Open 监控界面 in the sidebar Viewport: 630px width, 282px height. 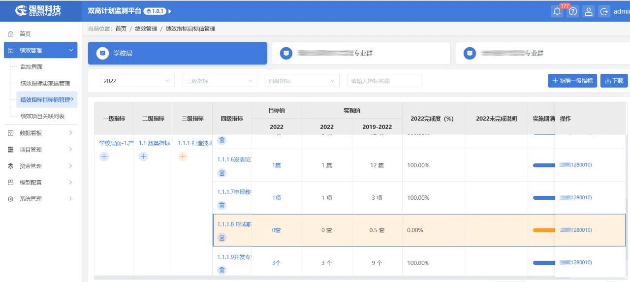coord(31,67)
